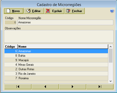Select the Rio de Janeiro row

pyautogui.click(x=56, y=74)
